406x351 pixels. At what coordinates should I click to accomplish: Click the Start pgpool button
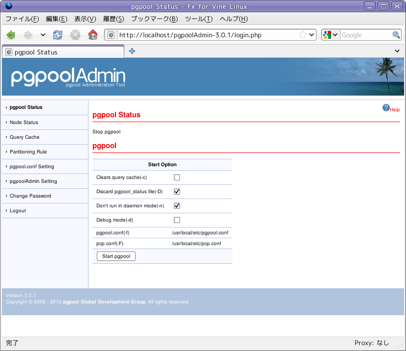coord(116,256)
